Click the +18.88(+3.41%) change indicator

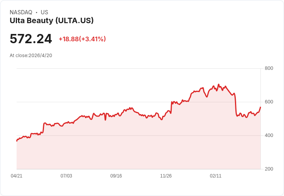point(82,39)
